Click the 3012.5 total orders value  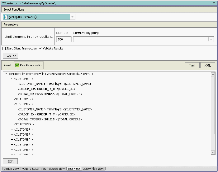tap(49, 119)
